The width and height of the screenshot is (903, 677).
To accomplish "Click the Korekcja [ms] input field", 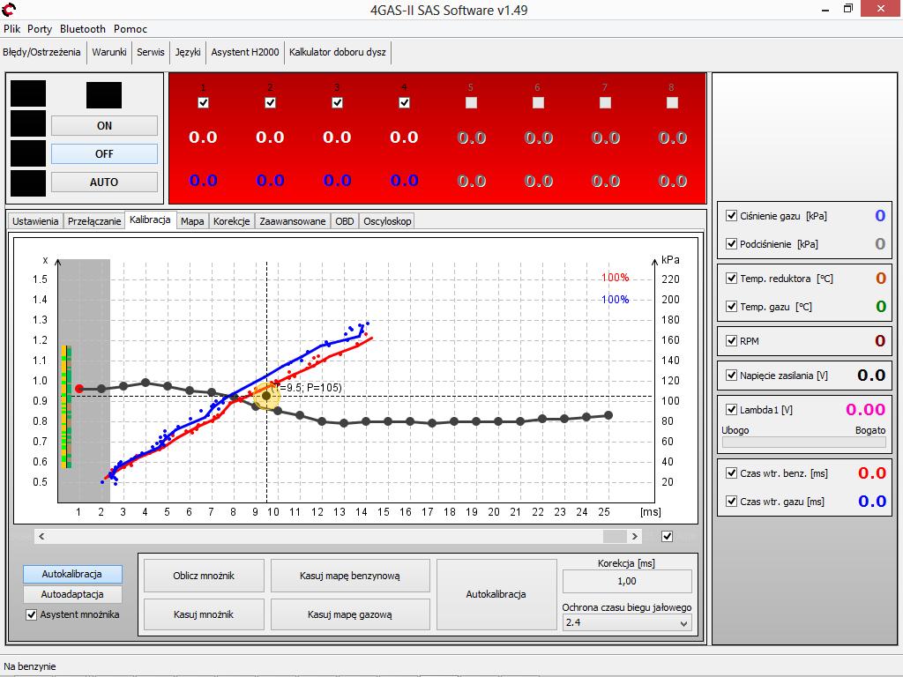I will tap(627, 582).
